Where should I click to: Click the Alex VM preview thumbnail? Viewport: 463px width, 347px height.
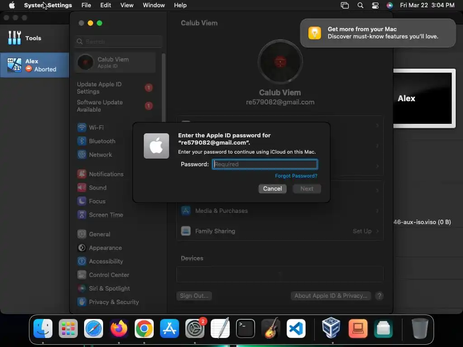tap(424, 98)
